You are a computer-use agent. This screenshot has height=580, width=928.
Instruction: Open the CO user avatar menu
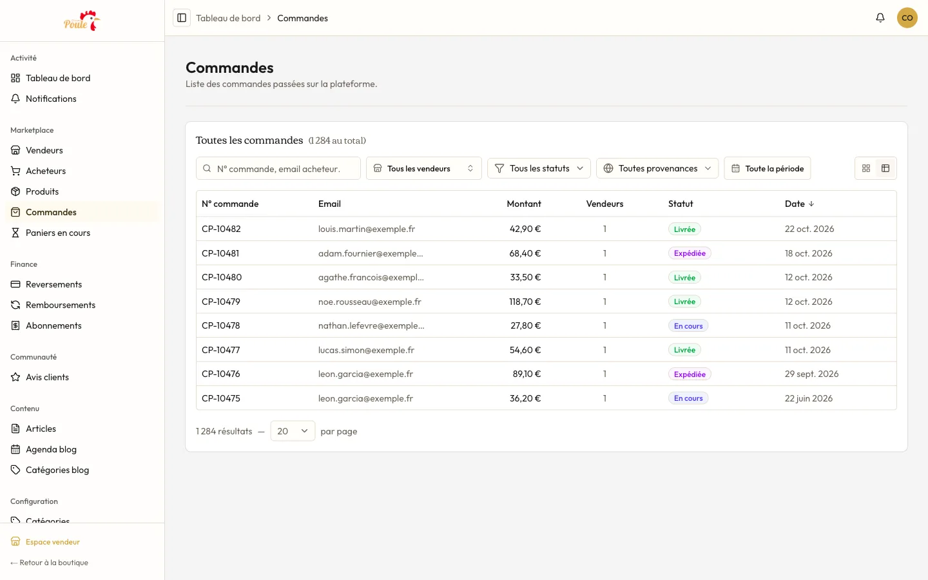pos(907,18)
